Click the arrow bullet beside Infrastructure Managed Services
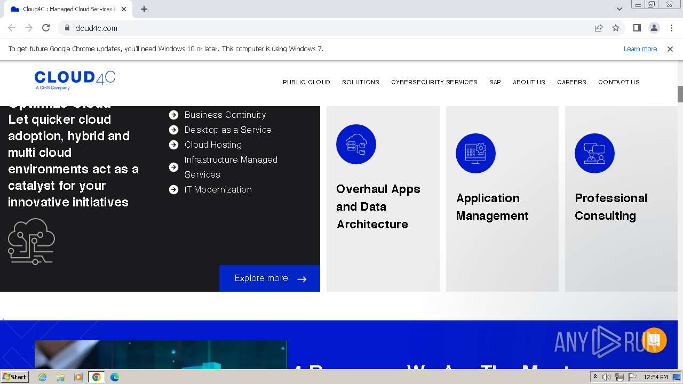This screenshot has height=384, width=683. point(173,167)
